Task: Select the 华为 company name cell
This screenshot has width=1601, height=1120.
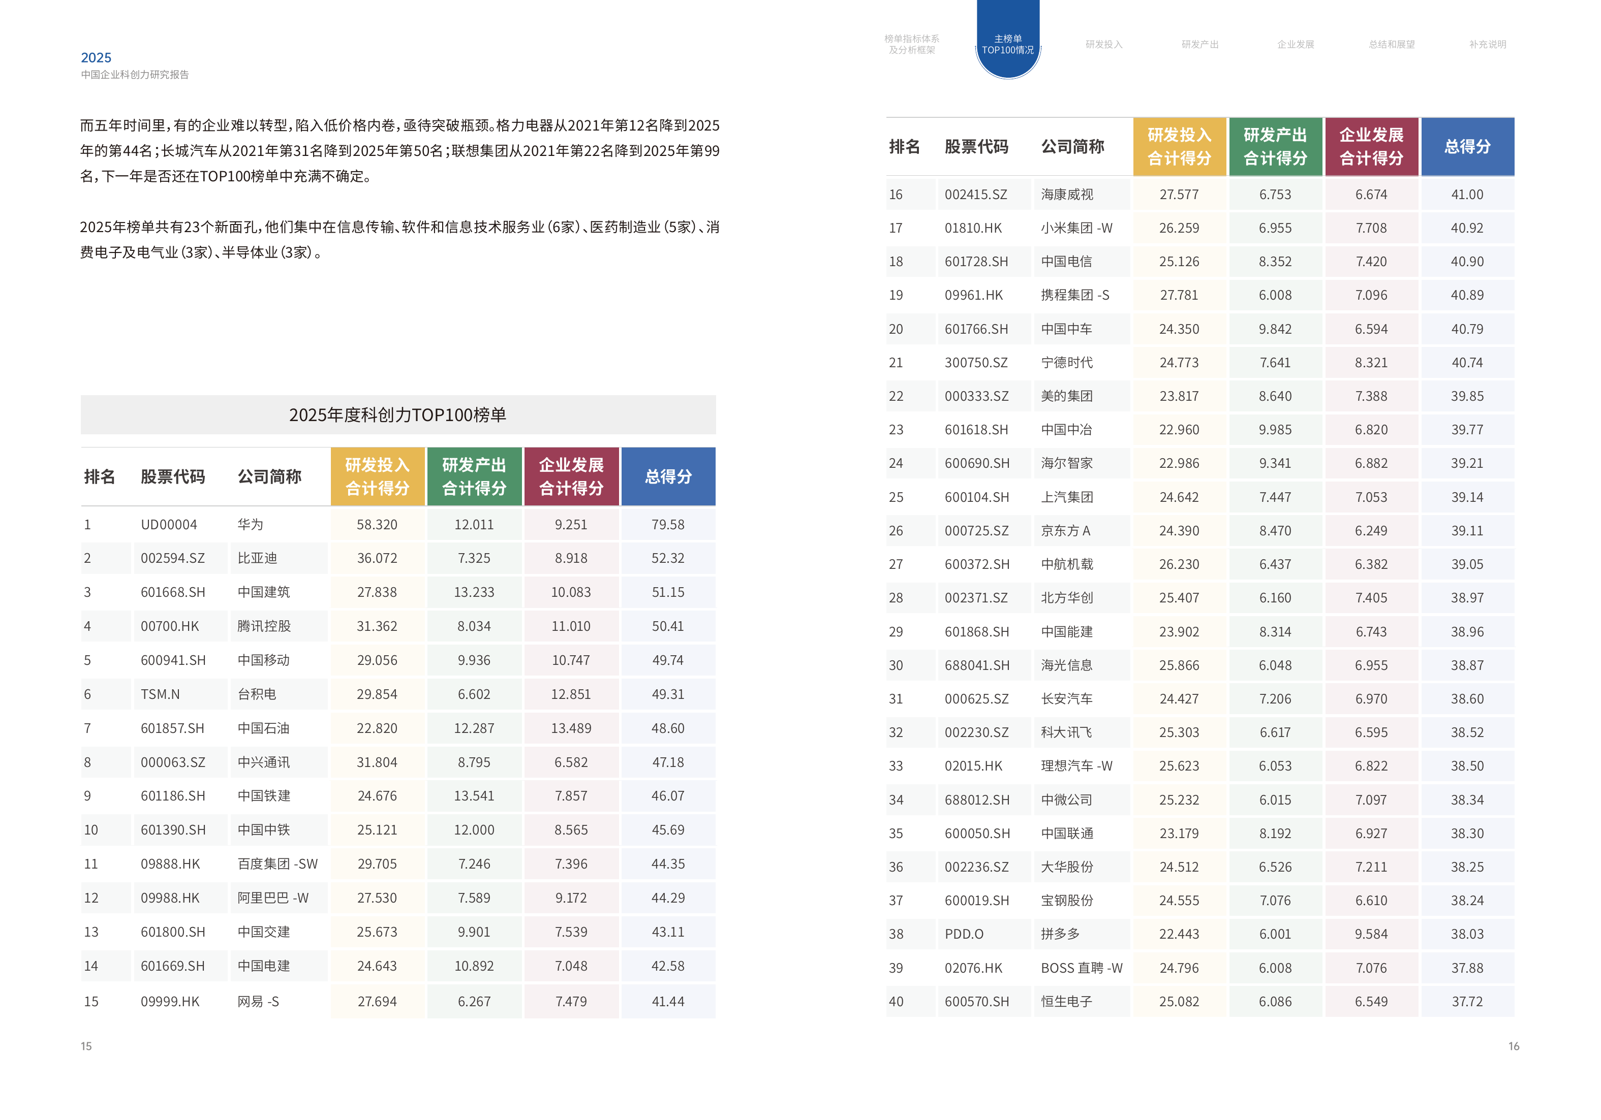Action: click(x=251, y=525)
